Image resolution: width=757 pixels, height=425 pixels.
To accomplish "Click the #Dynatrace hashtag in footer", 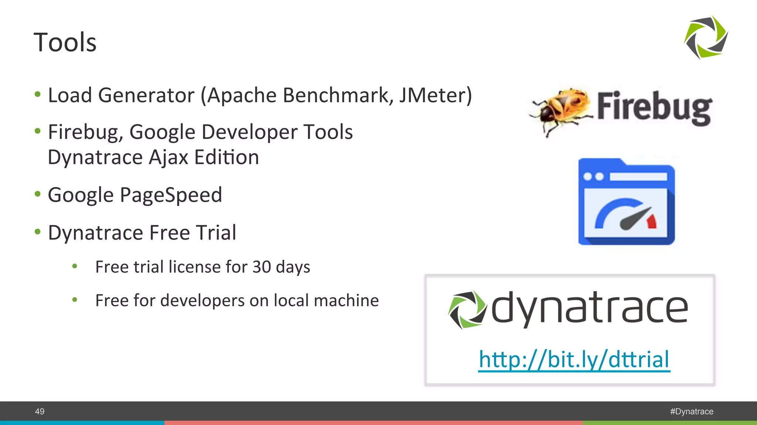I will click(692, 411).
